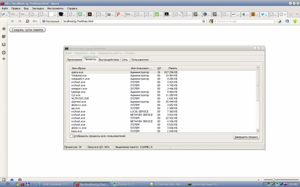Open the Notes panel in sidebar
Screen dimensions: 300x187
pos(4,37)
